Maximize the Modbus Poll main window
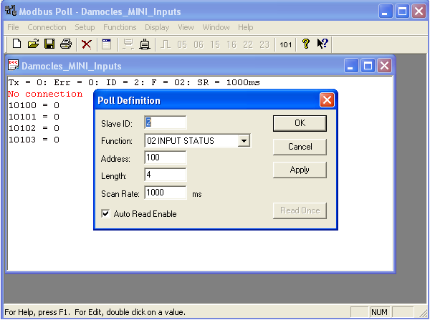 [402, 11]
